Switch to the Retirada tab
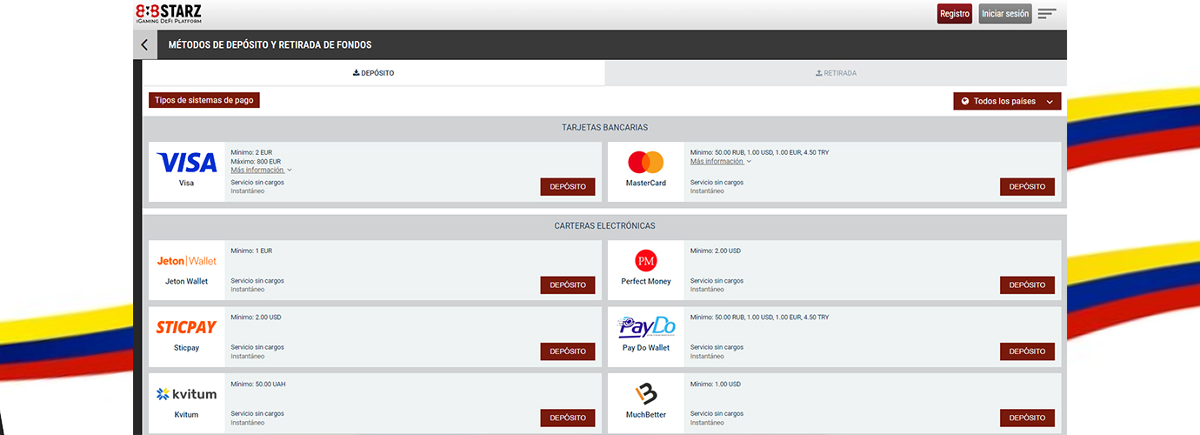The height and width of the screenshot is (435, 1200). [836, 73]
